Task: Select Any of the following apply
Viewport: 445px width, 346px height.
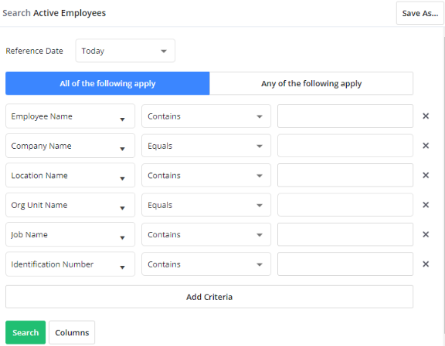Action: pyautogui.click(x=311, y=83)
